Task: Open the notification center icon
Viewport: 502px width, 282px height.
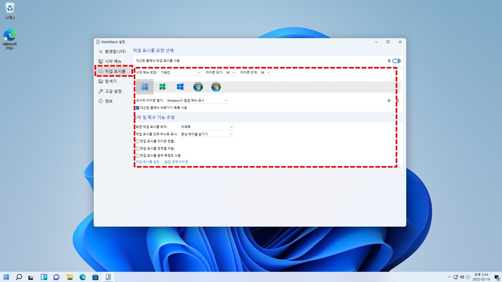Action: [497, 277]
